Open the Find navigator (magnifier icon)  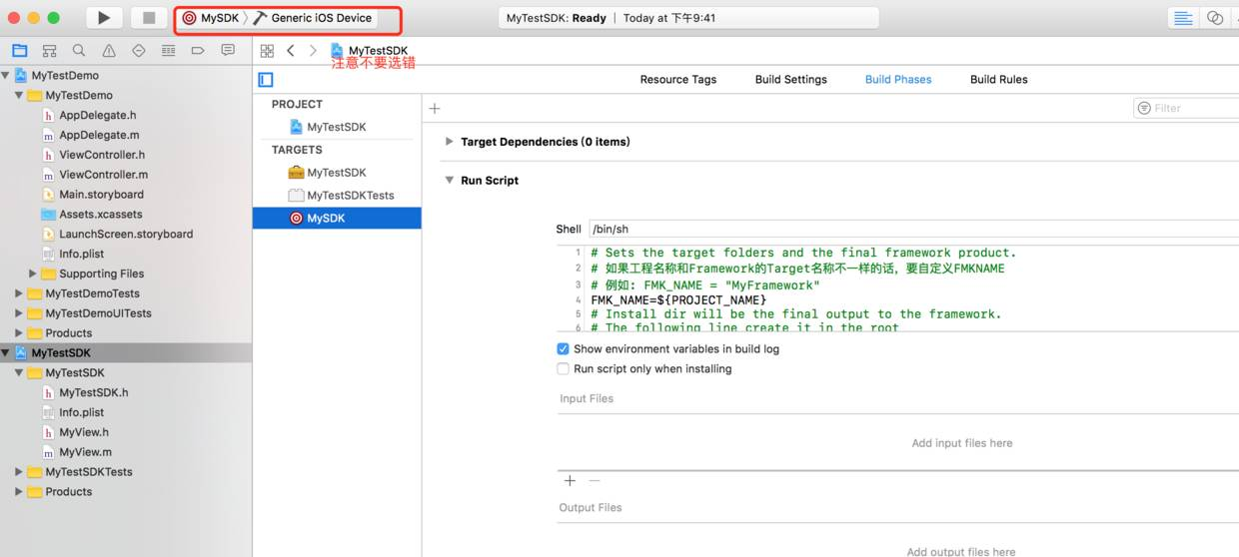[79, 50]
